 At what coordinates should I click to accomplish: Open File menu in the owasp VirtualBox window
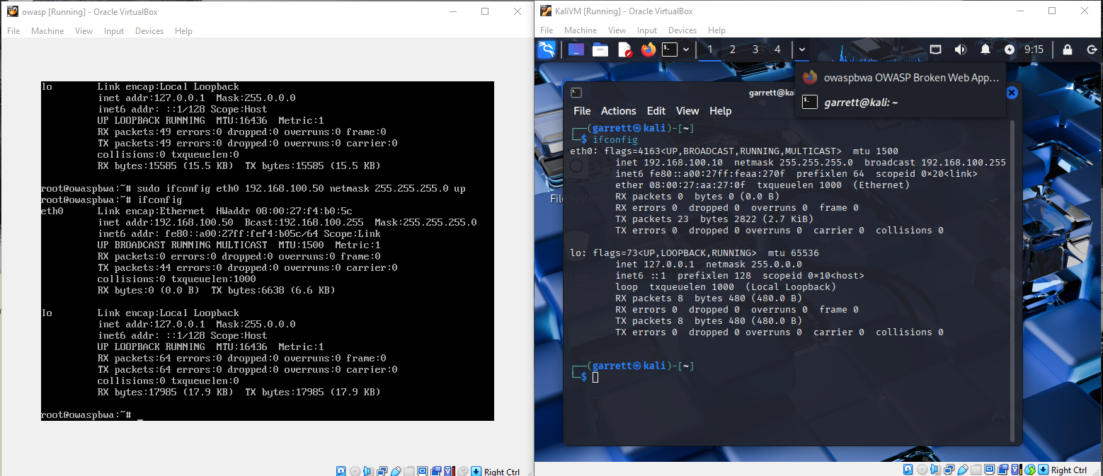(x=13, y=31)
